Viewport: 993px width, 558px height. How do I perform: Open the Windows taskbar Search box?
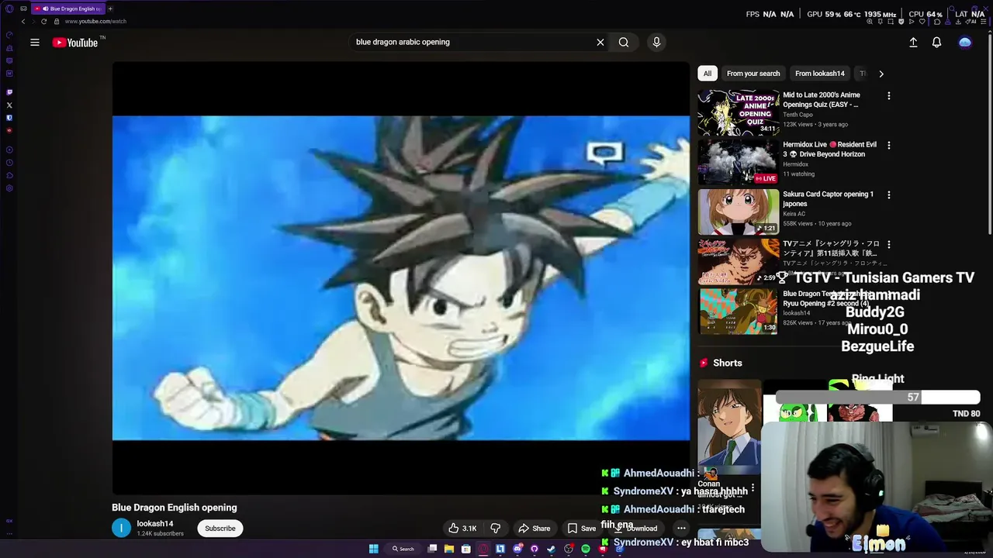click(x=403, y=549)
